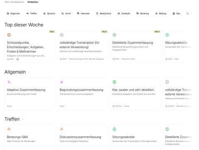The height and width of the screenshot is (150, 199).
Task: Expand the Treffen section chevron
Action: point(23,119)
